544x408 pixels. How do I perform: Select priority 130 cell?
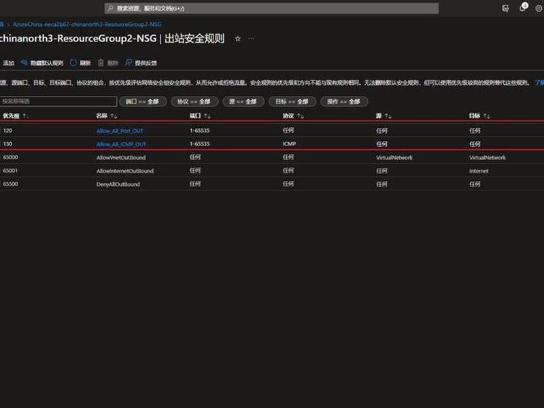7,143
